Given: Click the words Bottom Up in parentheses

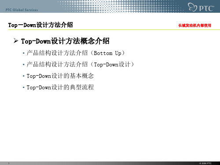Looking at the screenshot, I should click(107, 53).
